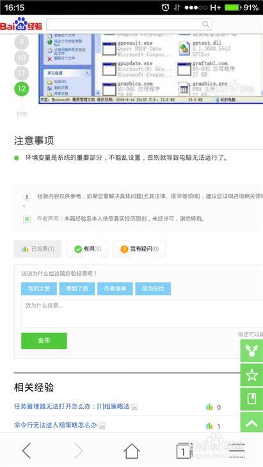The image size is (263, 467).
Task: Click the 注意事项 heading
Action: pos(34,141)
